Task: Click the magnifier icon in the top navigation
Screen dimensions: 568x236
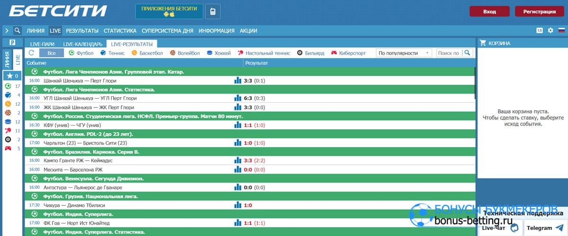Action: (18, 31)
